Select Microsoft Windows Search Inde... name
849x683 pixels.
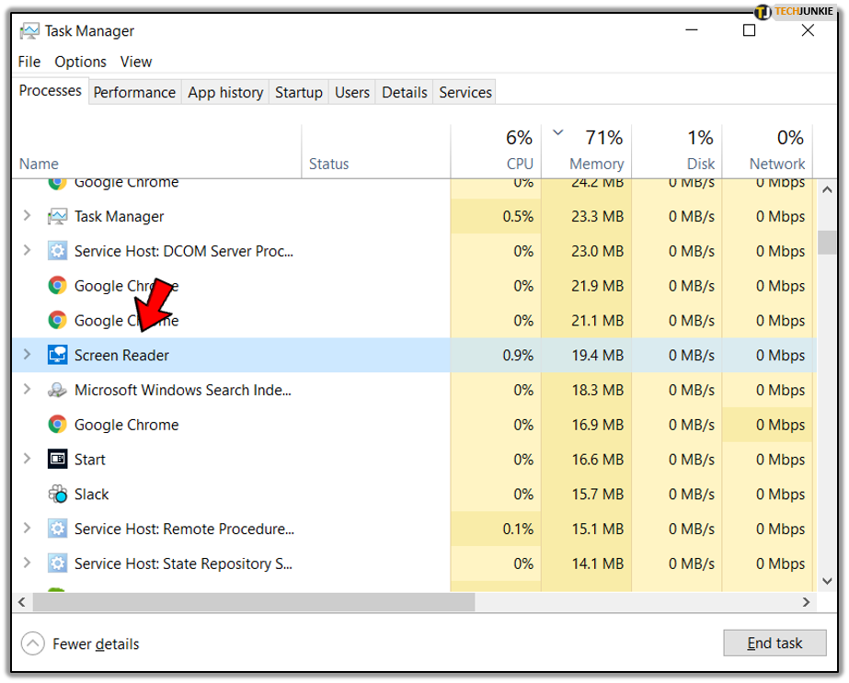182,390
